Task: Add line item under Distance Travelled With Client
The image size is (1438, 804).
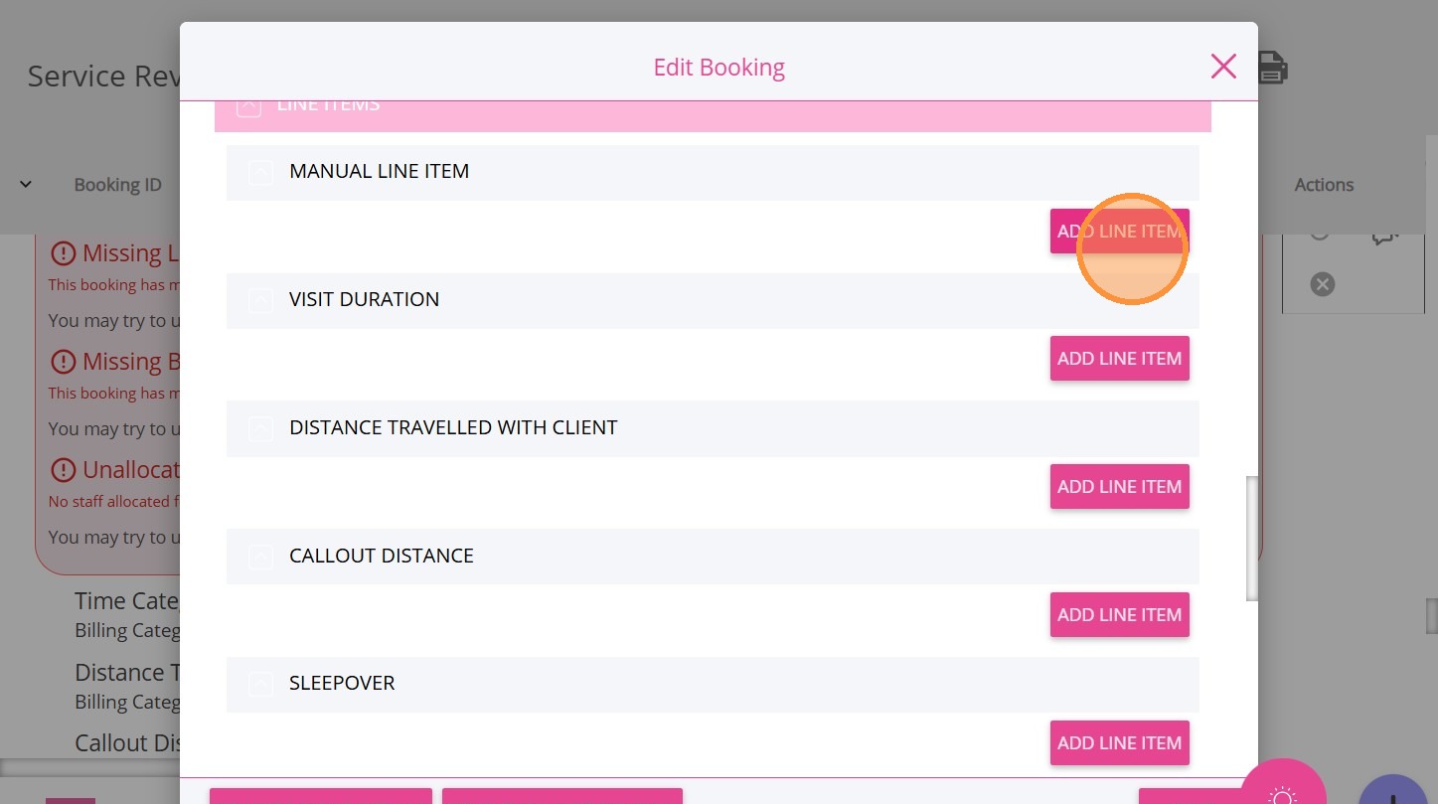Action: 1119,487
